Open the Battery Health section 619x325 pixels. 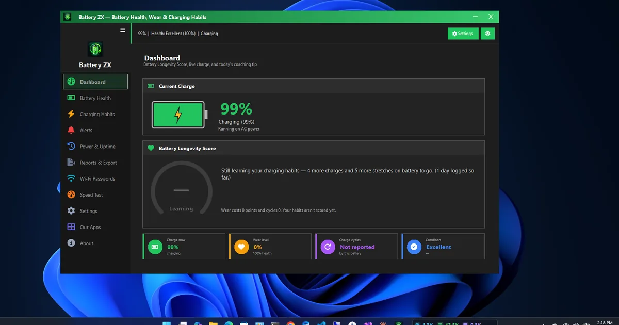(x=95, y=98)
